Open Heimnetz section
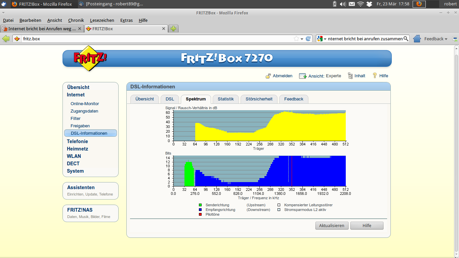 click(77, 149)
